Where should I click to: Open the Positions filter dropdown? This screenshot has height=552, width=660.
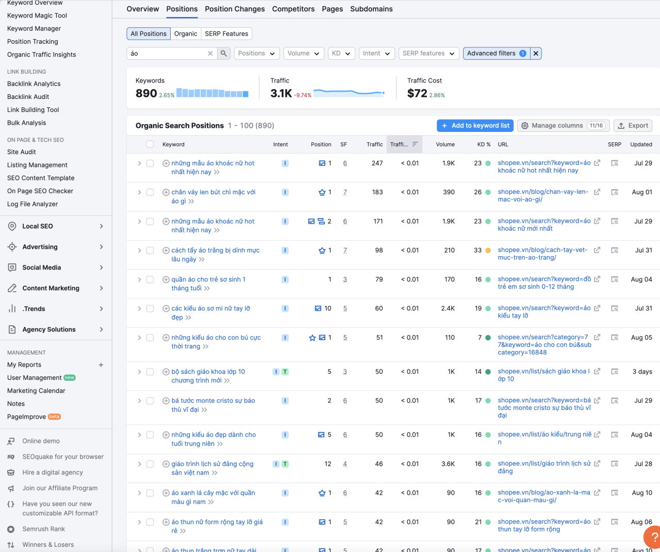(x=257, y=54)
